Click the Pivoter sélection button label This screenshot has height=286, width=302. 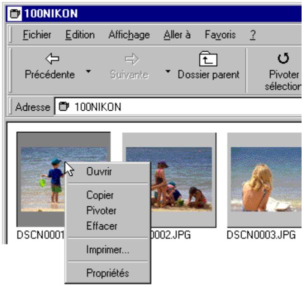[282, 80]
